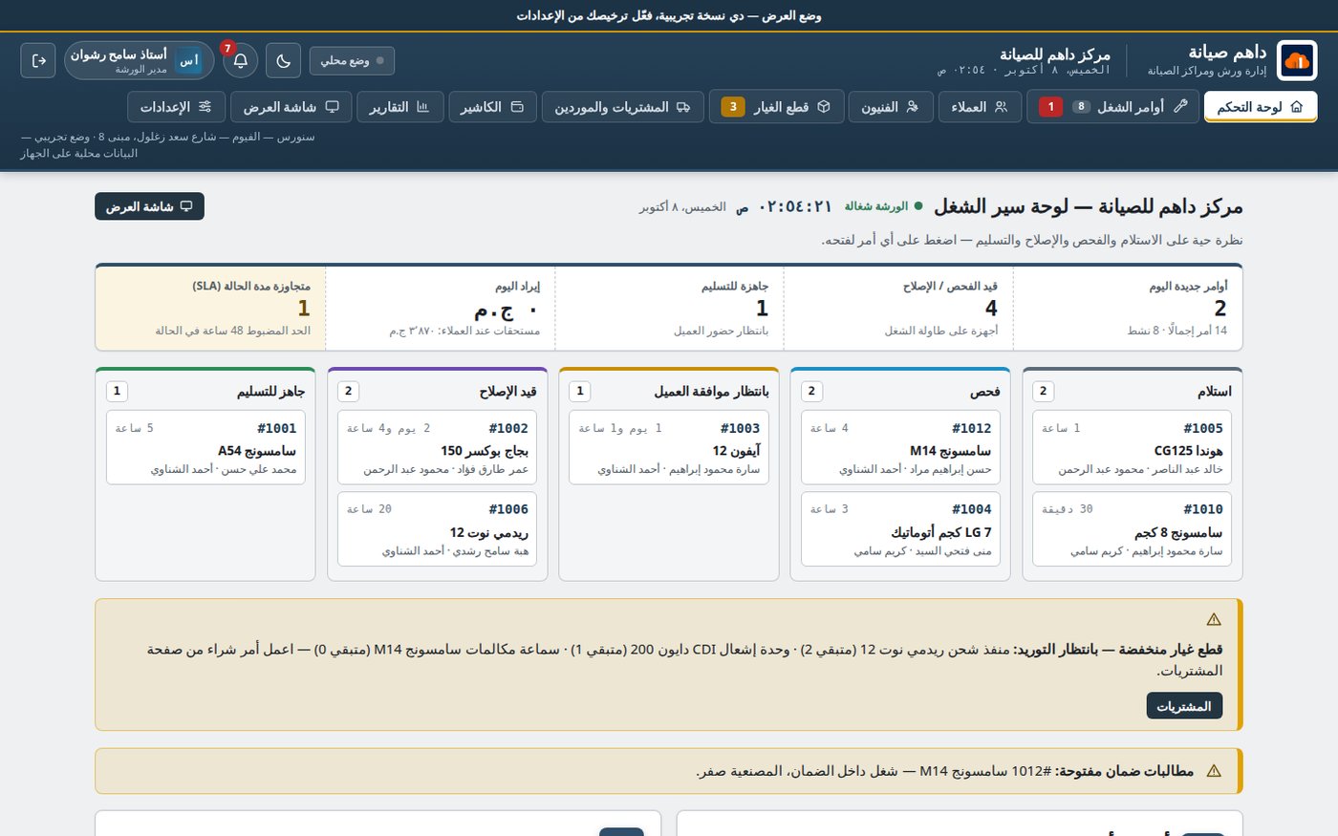Click dark شاشة العرض button beside board title
Screen dimensions: 1338x836
coord(149,206)
